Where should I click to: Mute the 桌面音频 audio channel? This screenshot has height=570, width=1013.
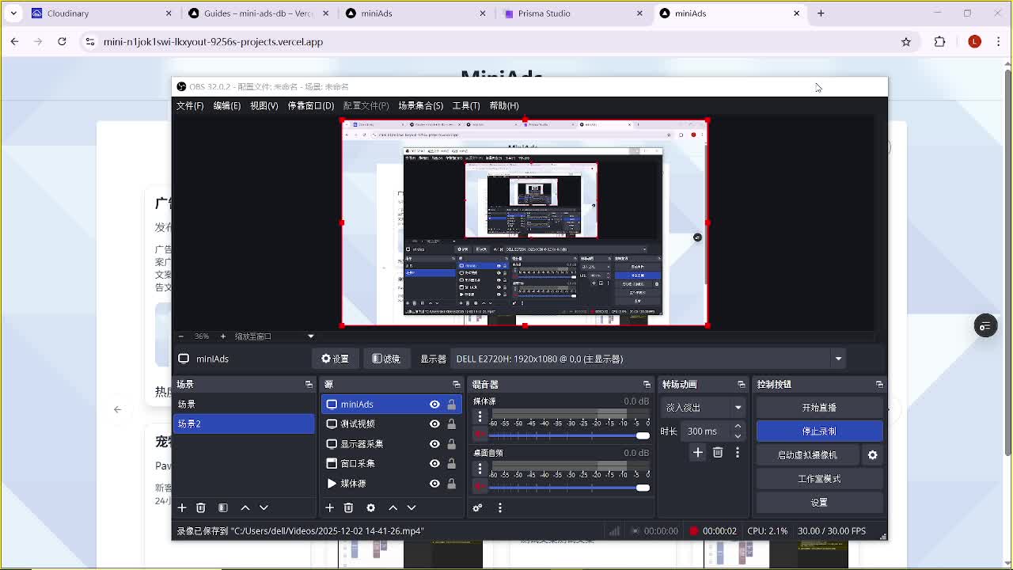point(480,486)
